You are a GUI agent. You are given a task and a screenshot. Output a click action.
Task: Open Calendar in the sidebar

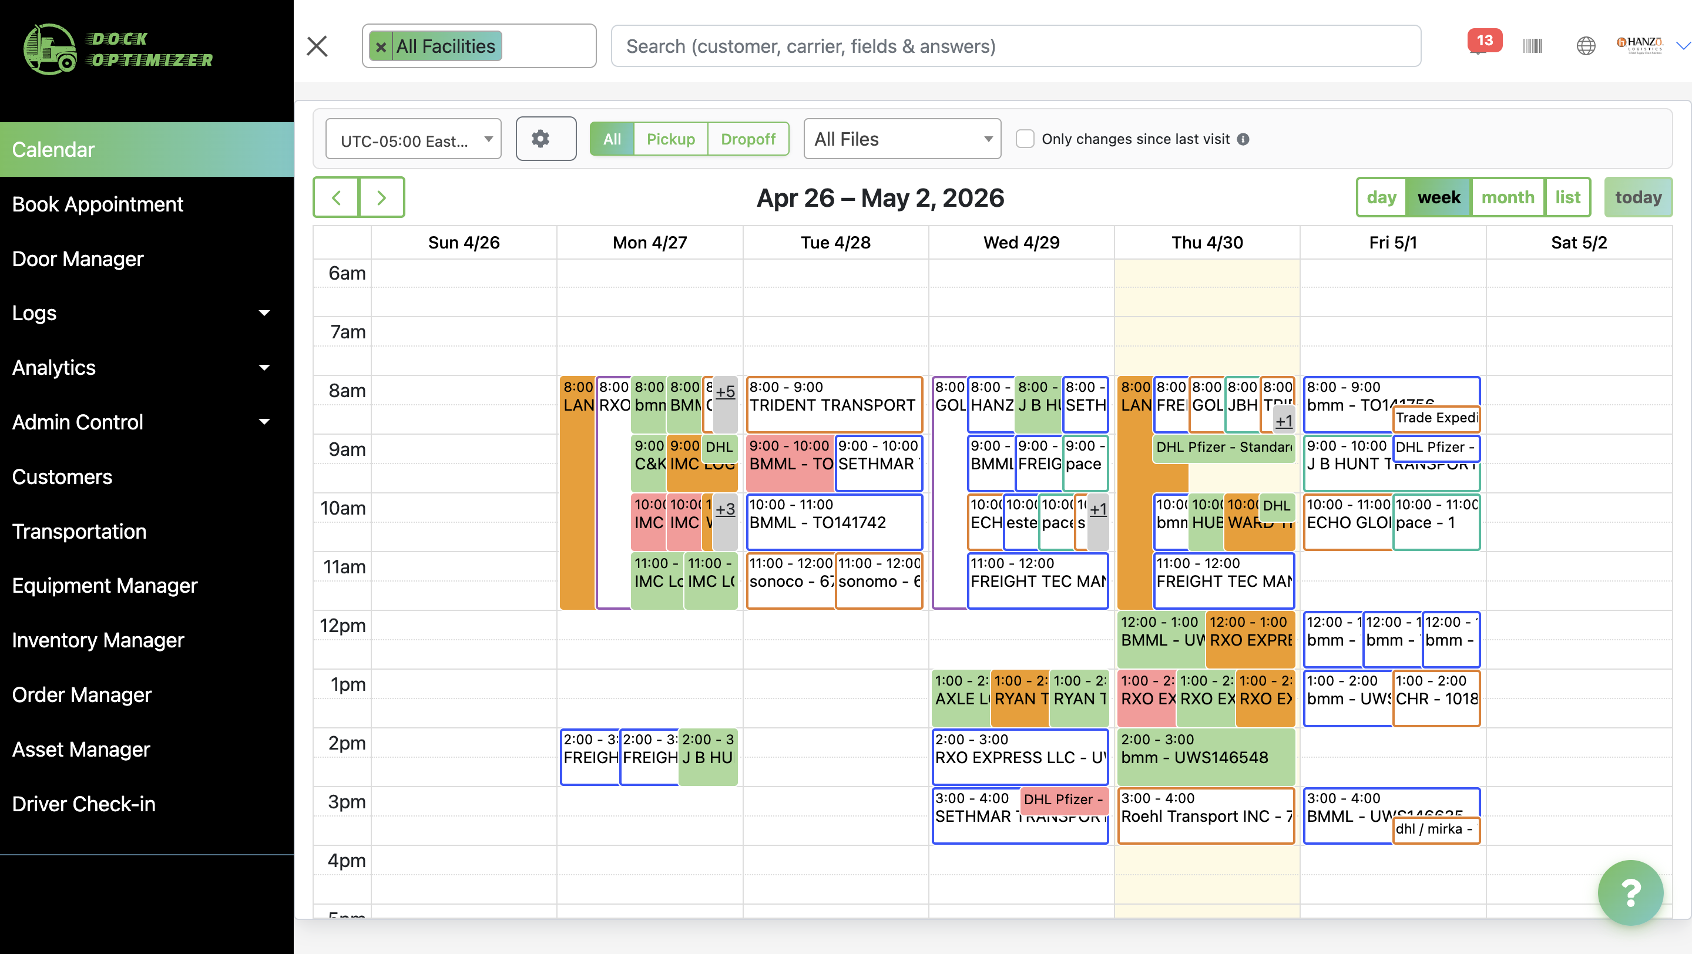click(146, 150)
